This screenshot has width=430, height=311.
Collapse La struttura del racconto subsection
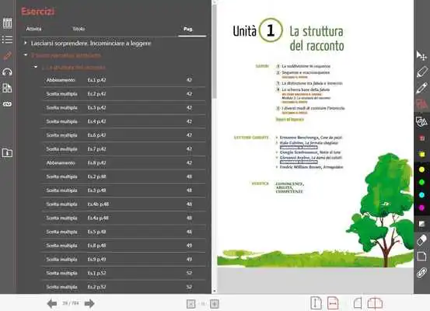click(x=35, y=67)
